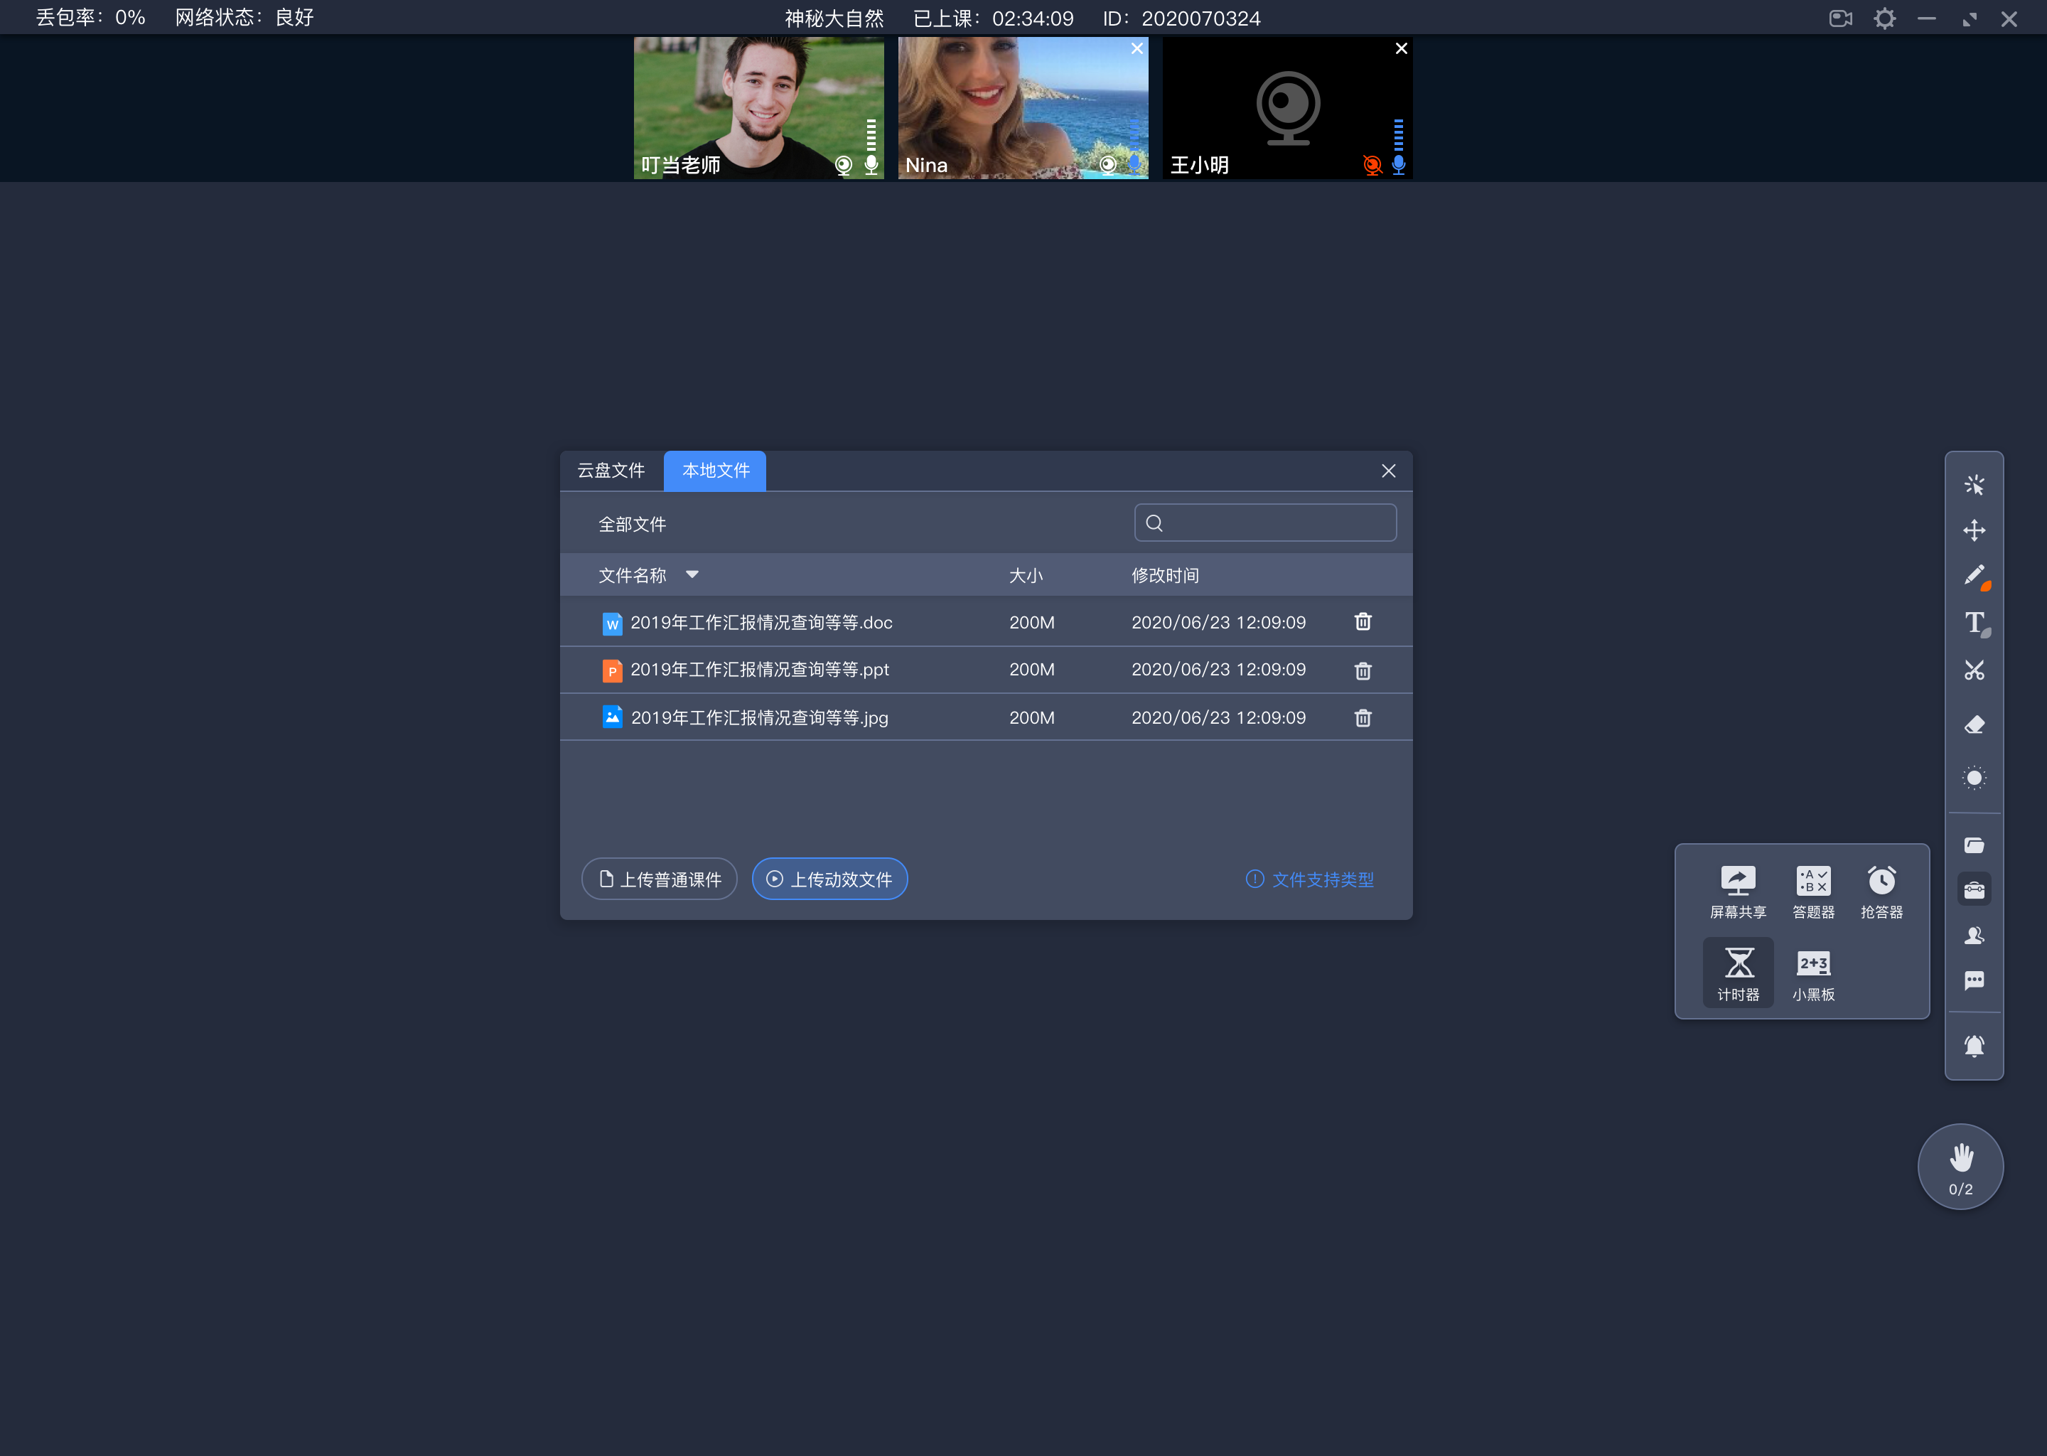
Task: Click the search input field
Action: point(1267,523)
